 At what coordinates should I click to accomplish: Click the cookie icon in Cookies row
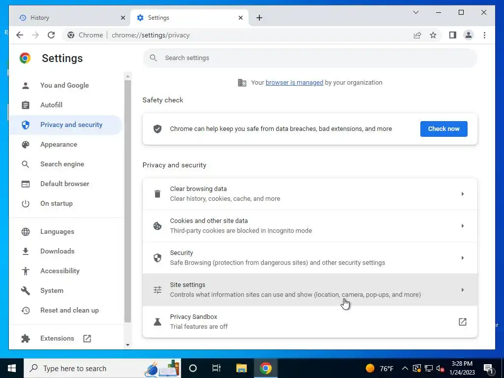click(157, 226)
